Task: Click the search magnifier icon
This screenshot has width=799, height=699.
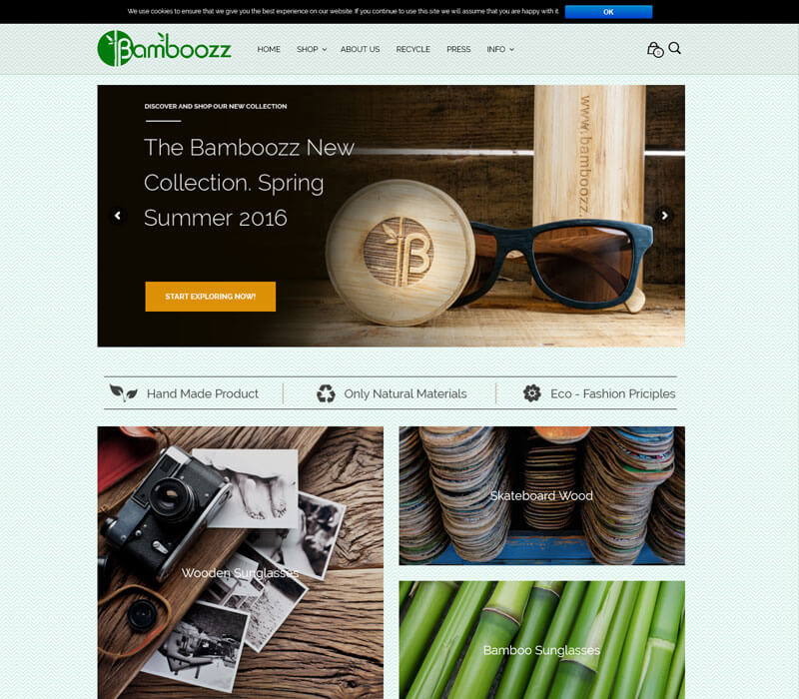Action: click(x=675, y=48)
